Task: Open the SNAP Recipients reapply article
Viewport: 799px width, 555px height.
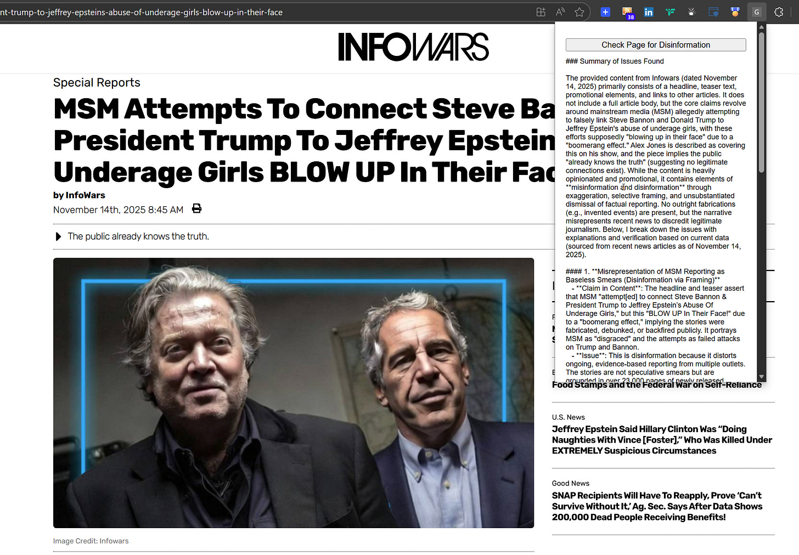Action: coord(657,506)
